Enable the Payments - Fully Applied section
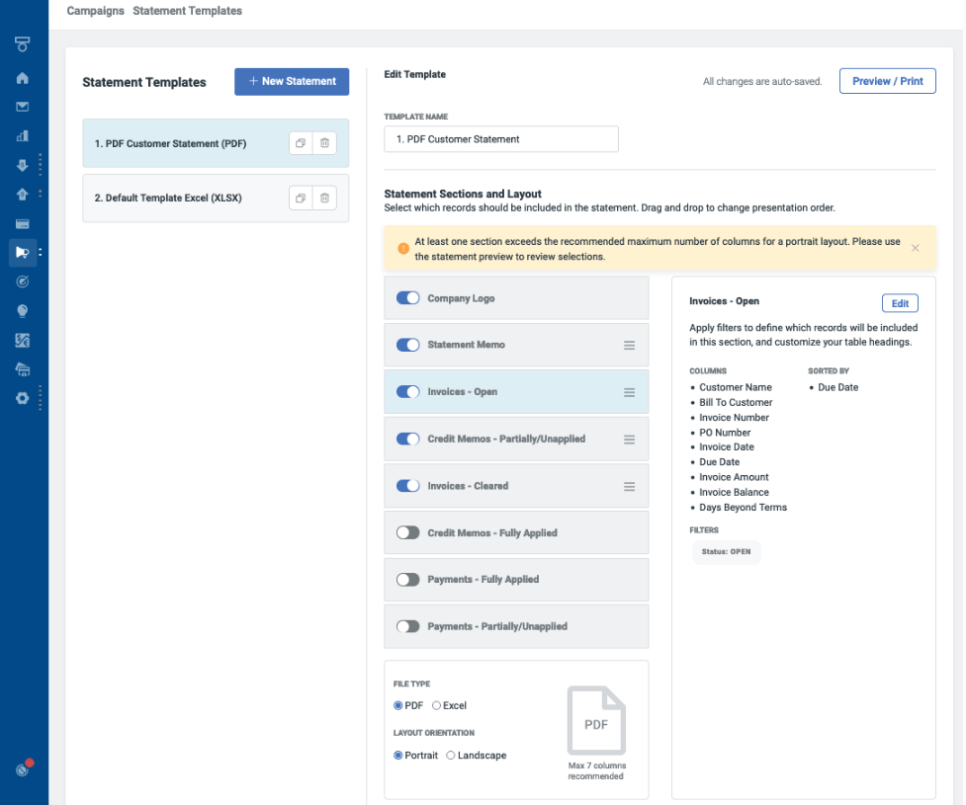966x805 pixels. [408, 580]
